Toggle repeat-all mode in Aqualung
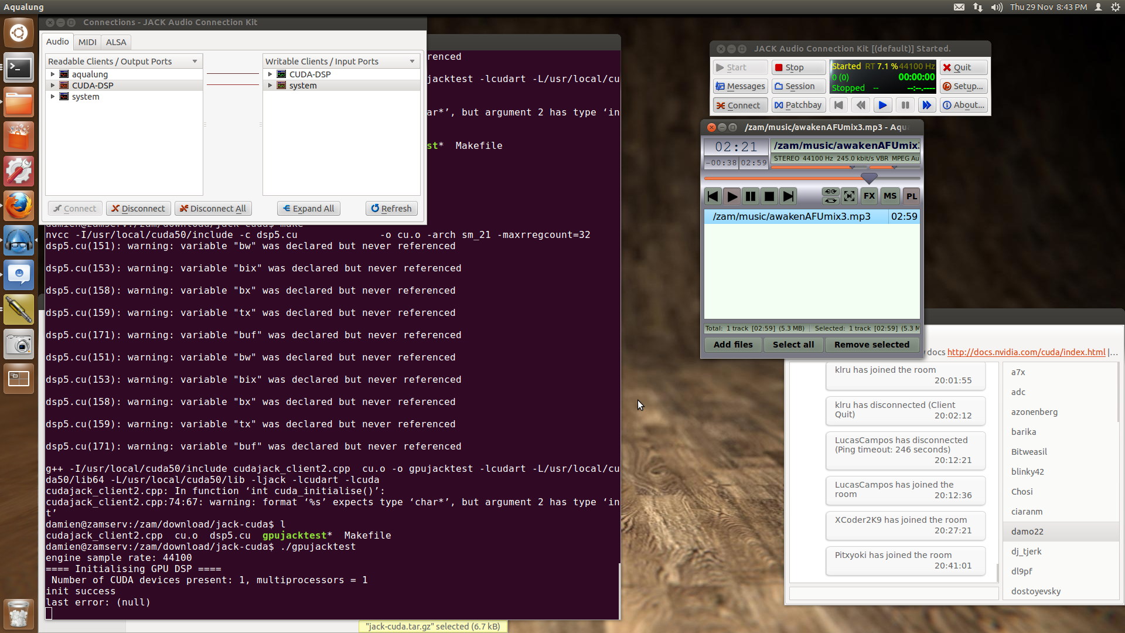This screenshot has height=633, width=1125. click(830, 200)
